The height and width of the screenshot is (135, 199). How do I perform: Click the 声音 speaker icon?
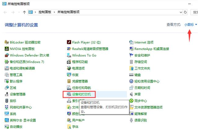(131, 94)
